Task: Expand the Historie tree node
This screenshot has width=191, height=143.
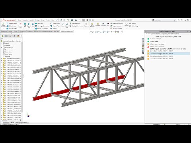Action: 2,43
